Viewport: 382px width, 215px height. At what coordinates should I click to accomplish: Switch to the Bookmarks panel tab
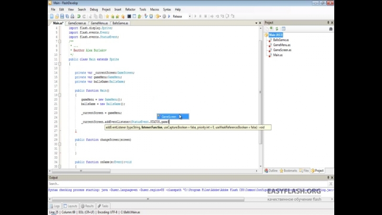coord(288,171)
